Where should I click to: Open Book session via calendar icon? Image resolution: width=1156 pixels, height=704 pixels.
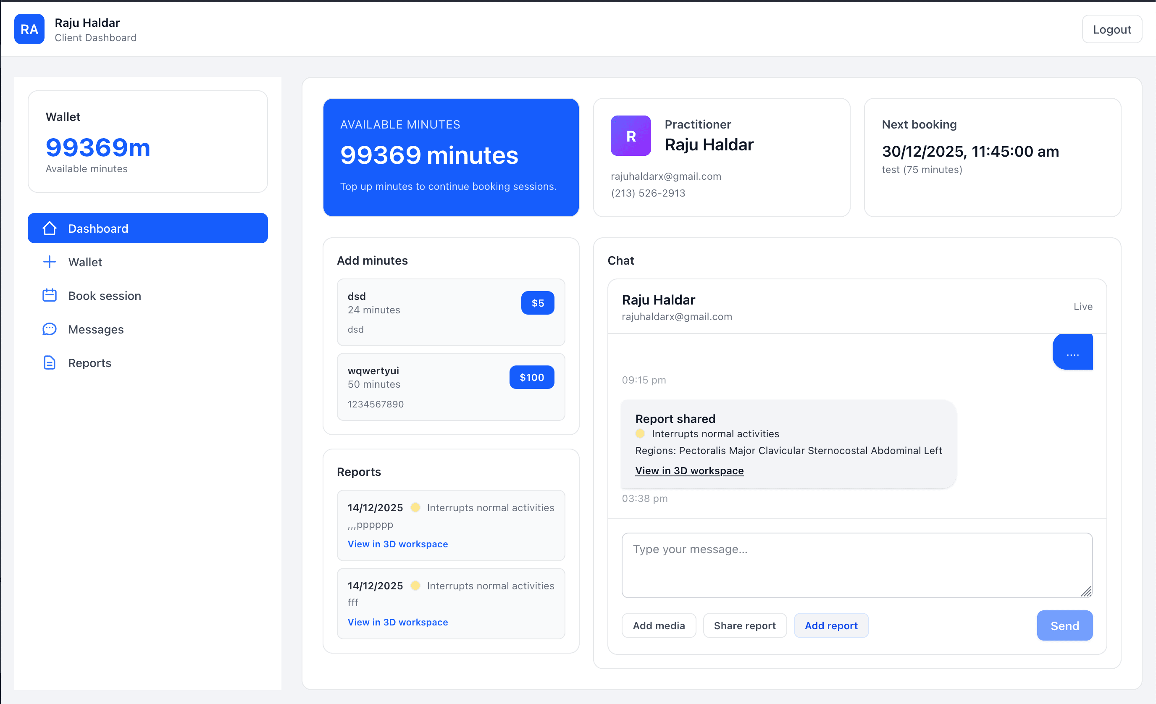[49, 295]
